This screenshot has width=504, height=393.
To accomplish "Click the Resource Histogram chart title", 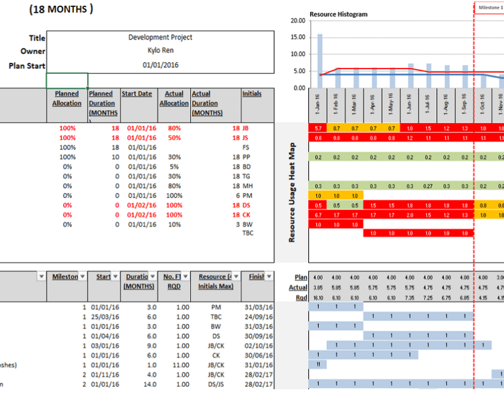I will pyautogui.click(x=339, y=15).
